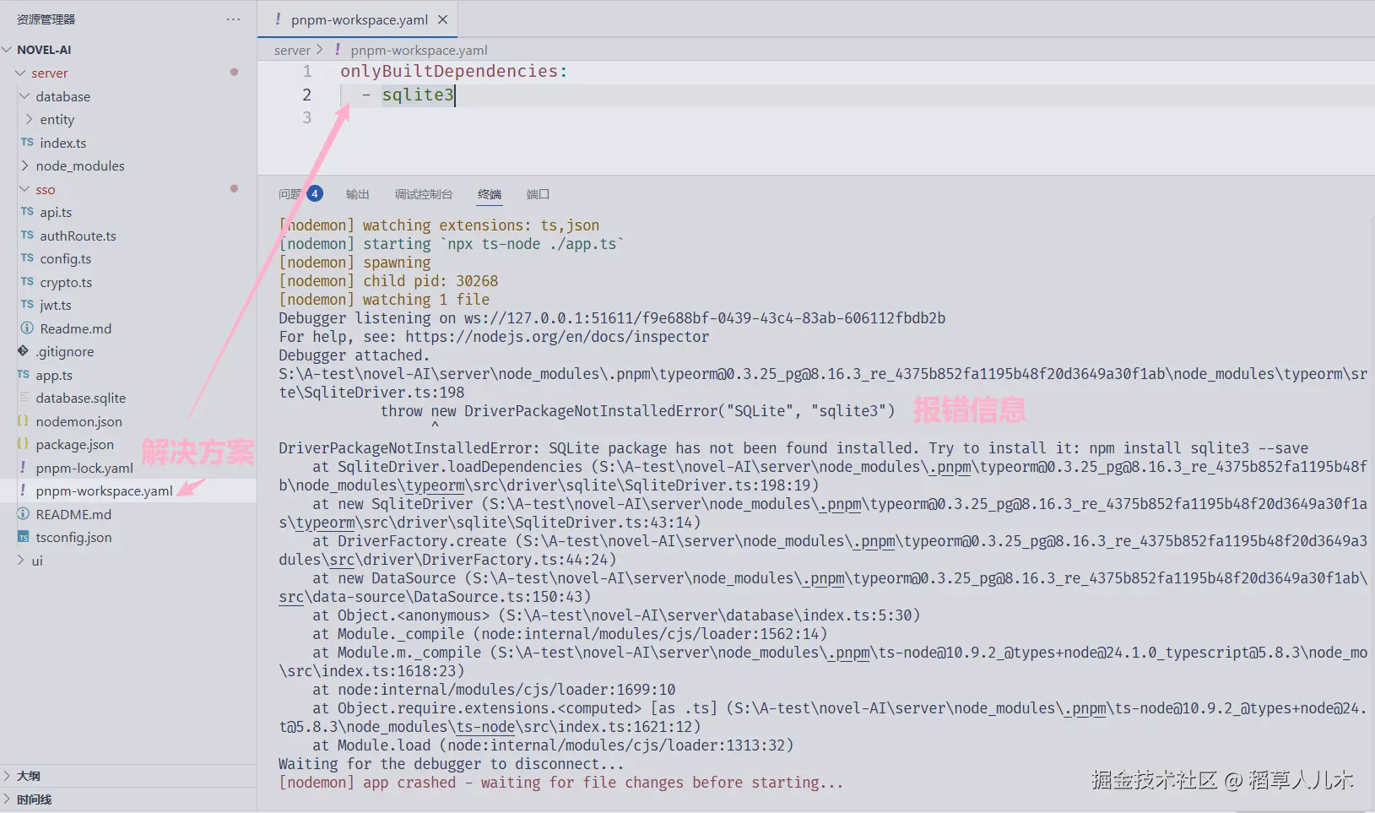Image resolution: width=1375 pixels, height=813 pixels.
Task: Click the braces icon next to nodemon.json
Action: click(x=23, y=421)
